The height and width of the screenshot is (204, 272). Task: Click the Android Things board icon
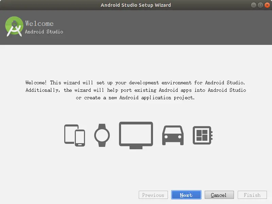(x=203, y=135)
